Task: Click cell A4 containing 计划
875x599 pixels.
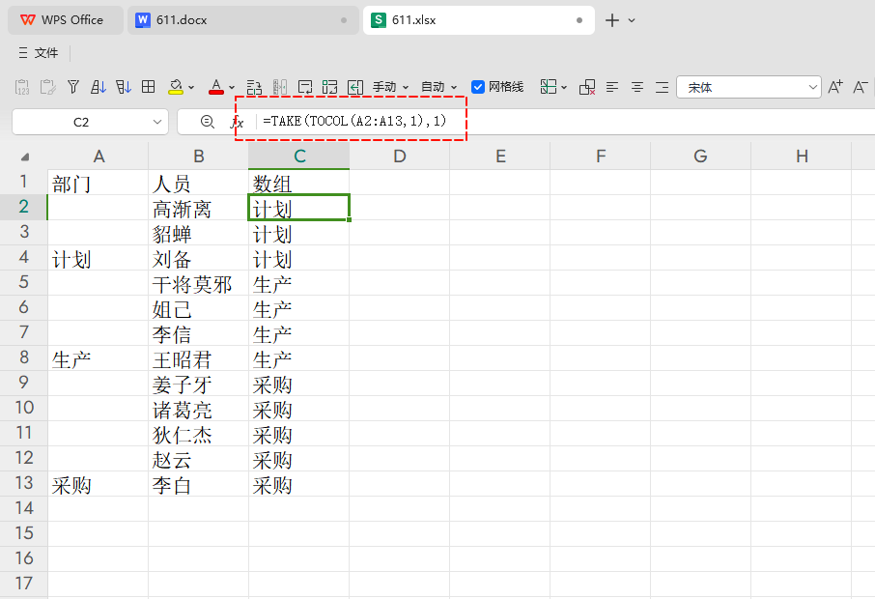Action: pyautogui.click(x=99, y=258)
